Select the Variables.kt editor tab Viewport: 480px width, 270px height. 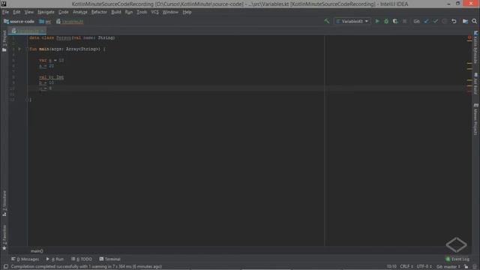click(x=28, y=31)
